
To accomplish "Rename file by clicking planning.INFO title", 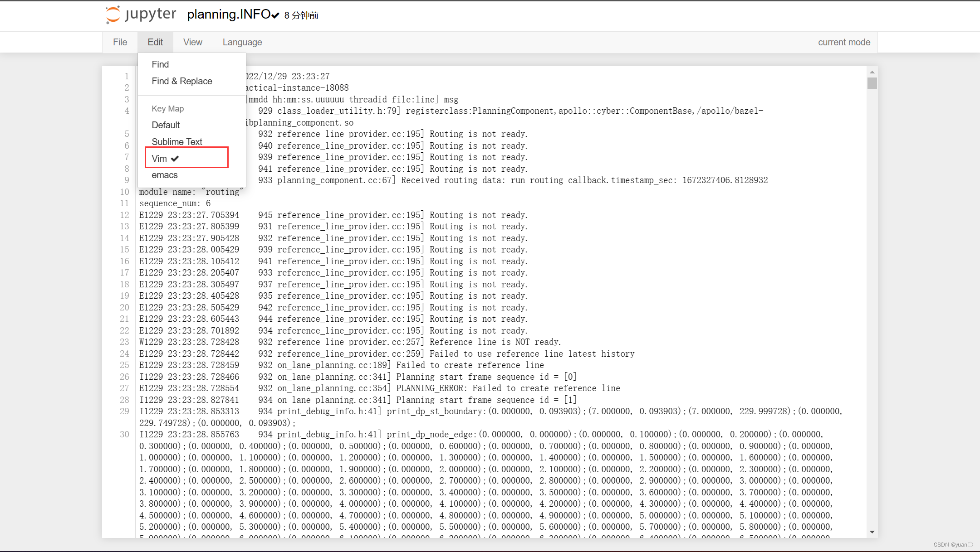I will click(x=229, y=15).
